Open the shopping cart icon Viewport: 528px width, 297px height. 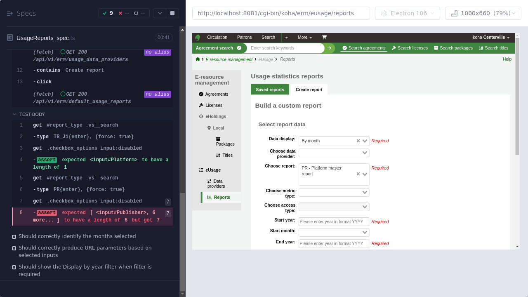point(324,37)
